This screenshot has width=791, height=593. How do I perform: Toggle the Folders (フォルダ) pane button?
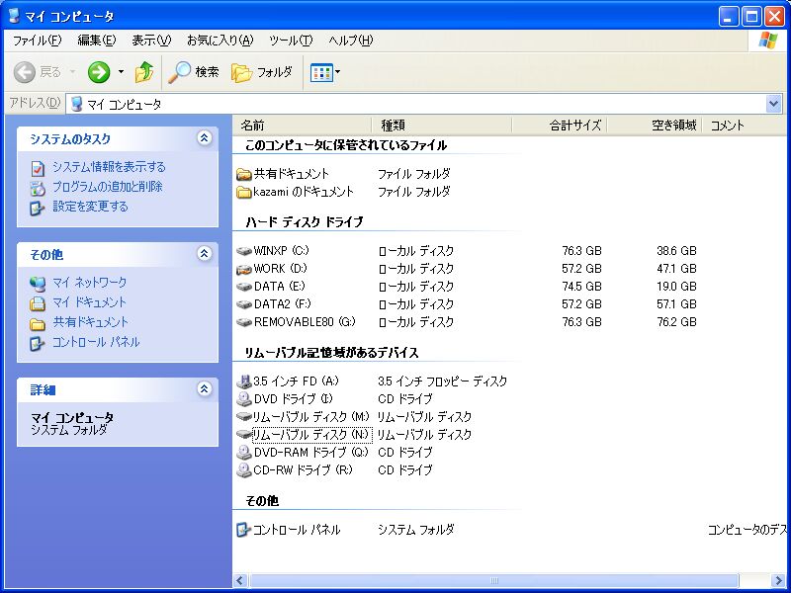coord(262,72)
